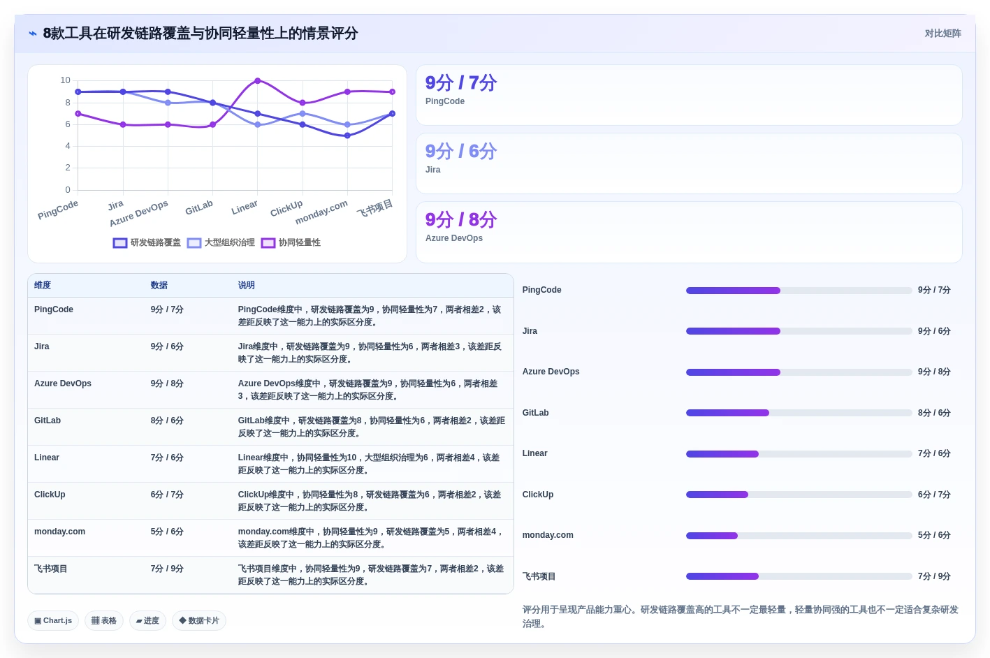Screen dimensions: 990x658
Task: Open the Azure DevOps 9分 / 8分 score card
Action: coord(689,232)
